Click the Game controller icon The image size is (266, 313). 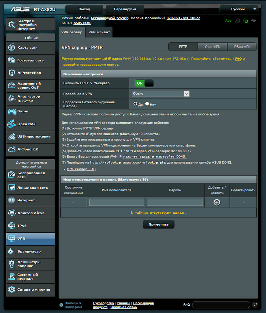pyautogui.click(x=12, y=112)
